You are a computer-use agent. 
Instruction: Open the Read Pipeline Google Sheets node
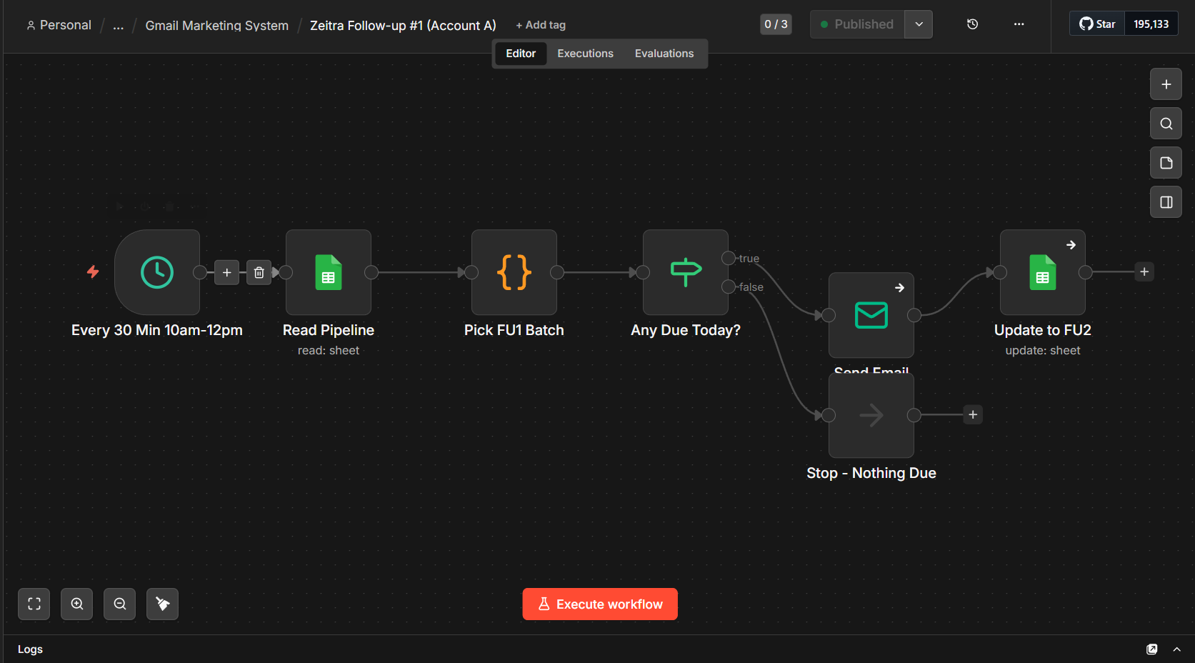coord(329,272)
